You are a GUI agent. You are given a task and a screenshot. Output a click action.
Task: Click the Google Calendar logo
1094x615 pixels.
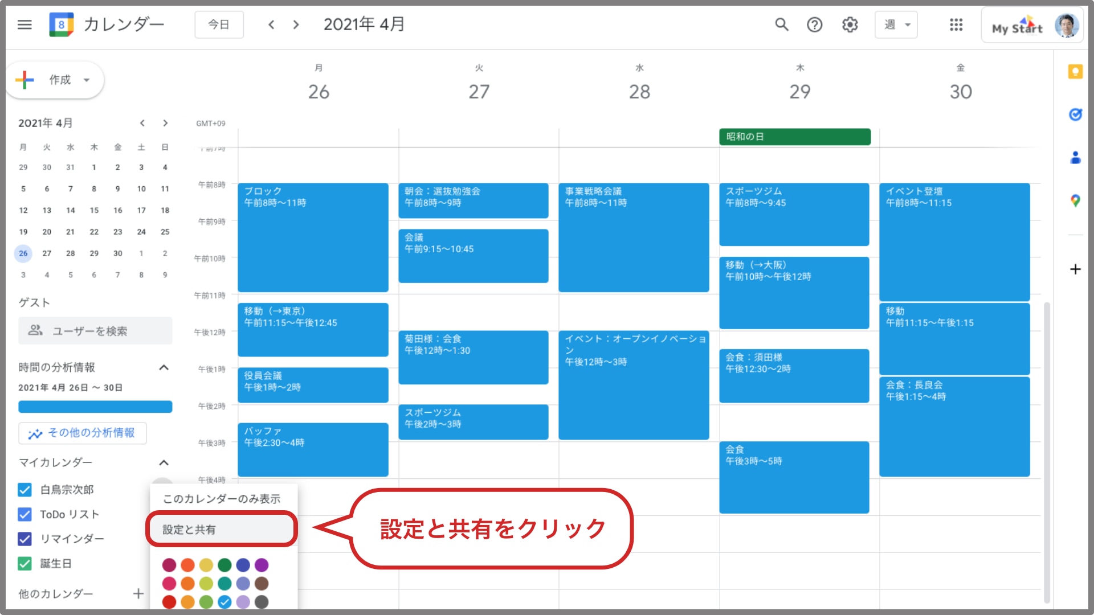tap(61, 24)
